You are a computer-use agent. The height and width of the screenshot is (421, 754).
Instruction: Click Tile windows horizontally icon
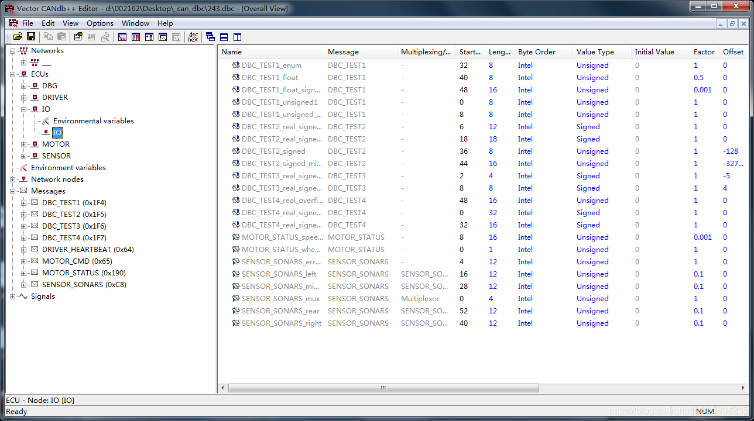coord(224,37)
